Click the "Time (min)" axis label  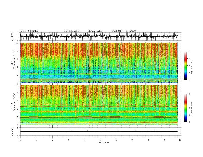click(103, 142)
